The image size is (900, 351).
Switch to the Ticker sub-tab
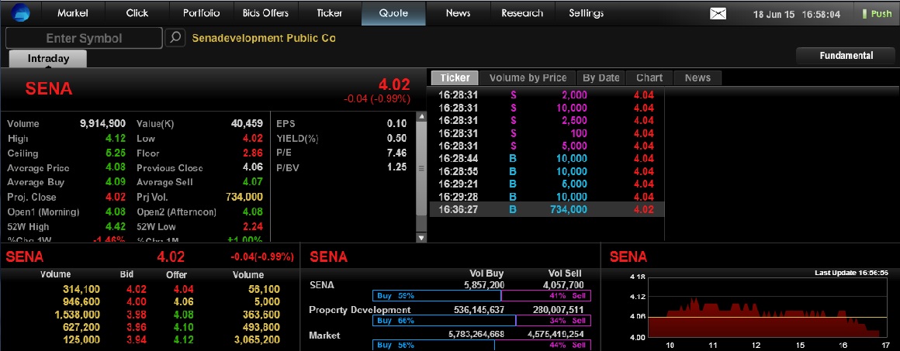[x=455, y=78]
